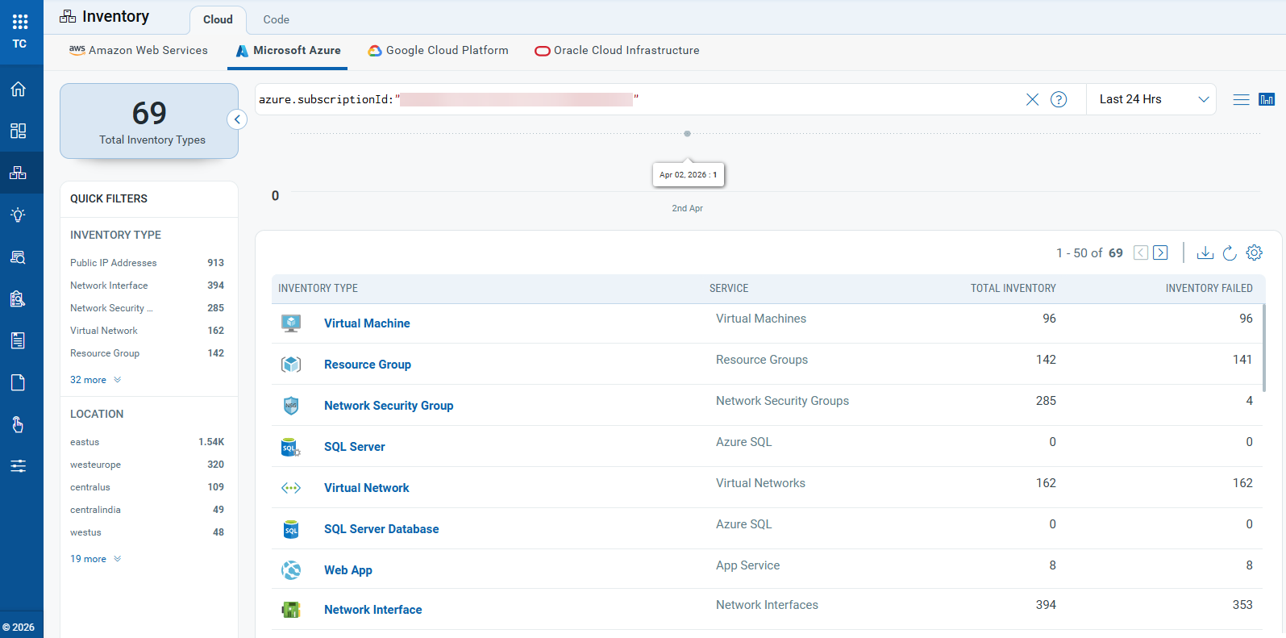
Task: Open the app launcher grid icon
Action: [x=20, y=22]
